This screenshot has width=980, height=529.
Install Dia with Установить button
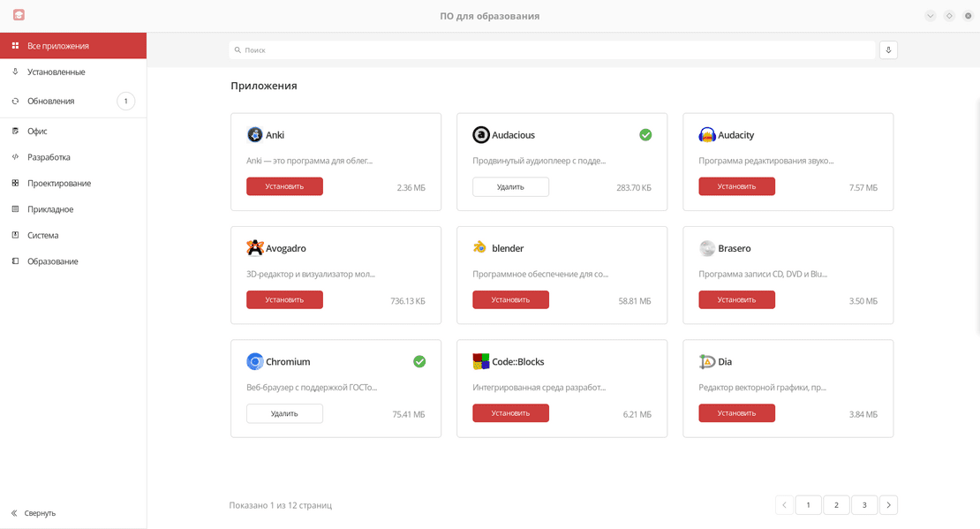737,412
